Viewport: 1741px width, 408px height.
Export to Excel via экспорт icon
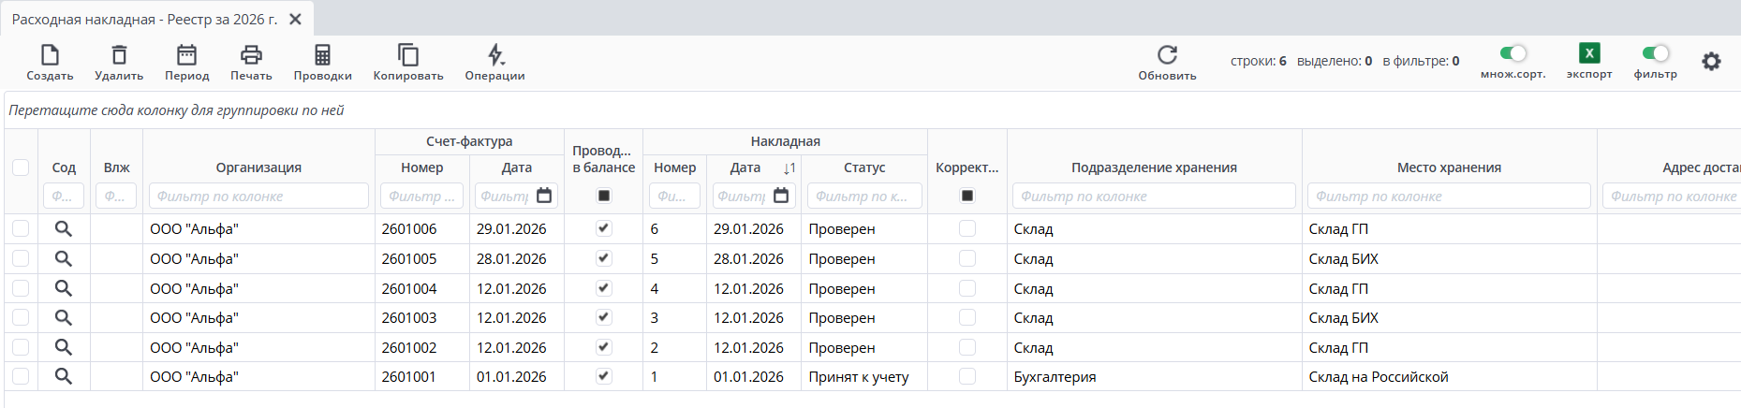(1588, 53)
